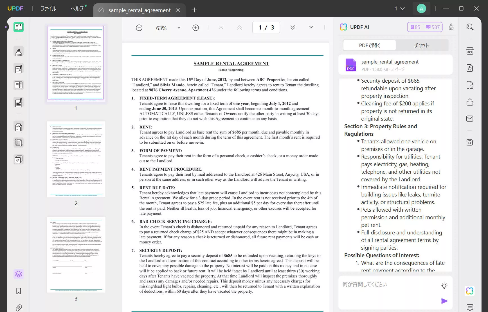This screenshot has height=312, width=488.
Task: Select the Comment highlighter tool
Action: click(19, 52)
